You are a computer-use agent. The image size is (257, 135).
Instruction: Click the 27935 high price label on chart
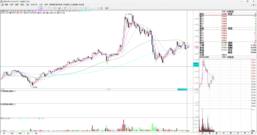tap(130, 14)
